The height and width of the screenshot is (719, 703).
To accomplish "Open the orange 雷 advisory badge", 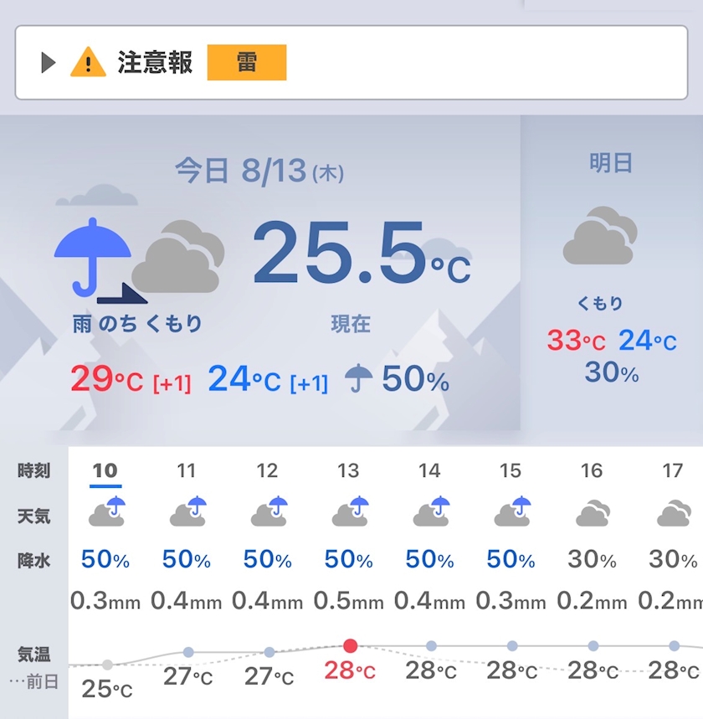I will pyautogui.click(x=247, y=63).
